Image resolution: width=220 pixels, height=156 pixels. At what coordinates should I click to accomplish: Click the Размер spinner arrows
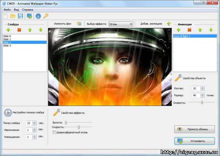point(202,95)
